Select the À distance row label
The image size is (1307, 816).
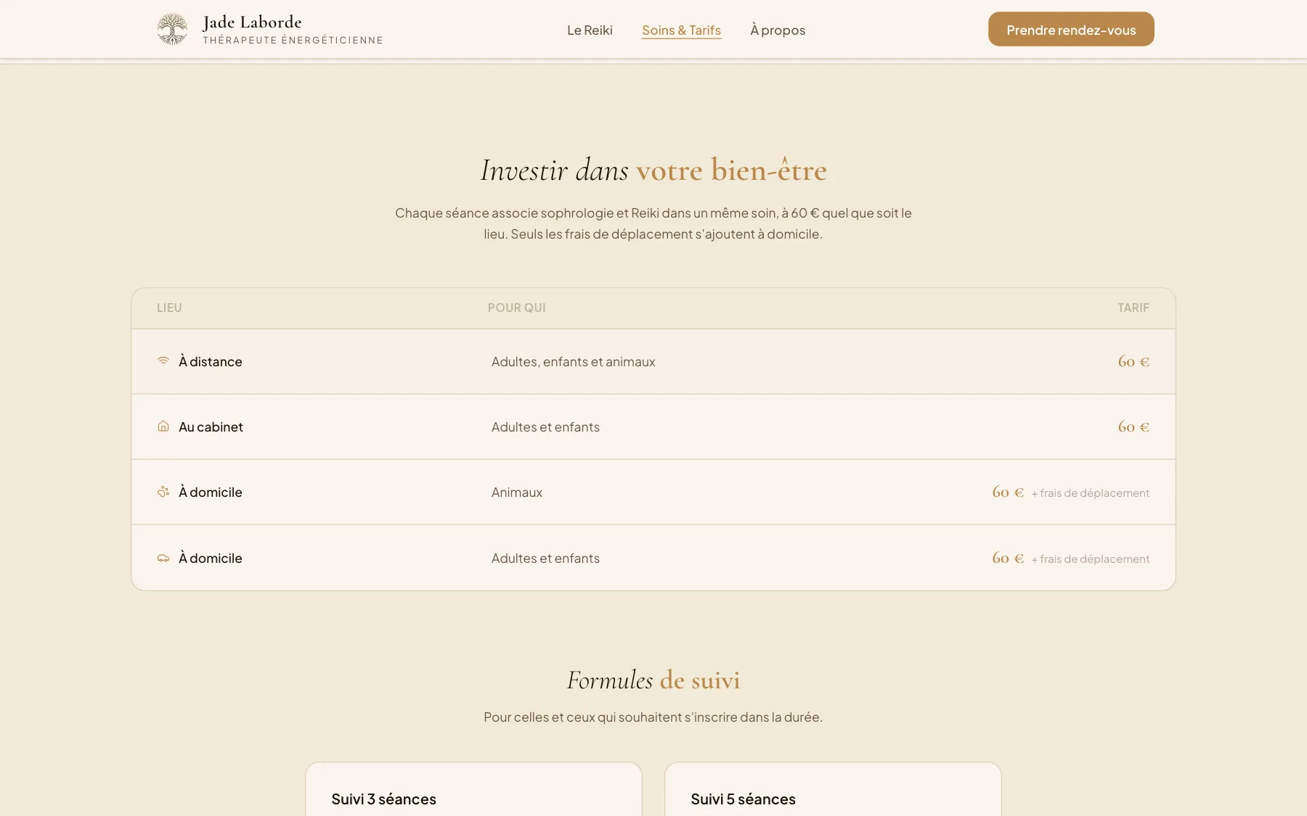211,361
